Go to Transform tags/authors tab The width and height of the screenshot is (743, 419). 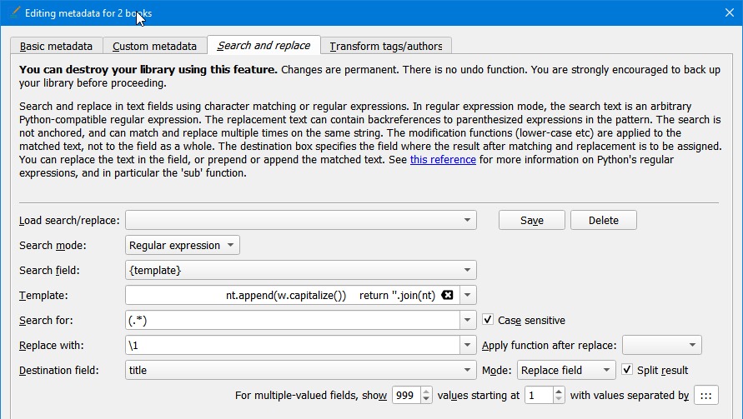(387, 46)
